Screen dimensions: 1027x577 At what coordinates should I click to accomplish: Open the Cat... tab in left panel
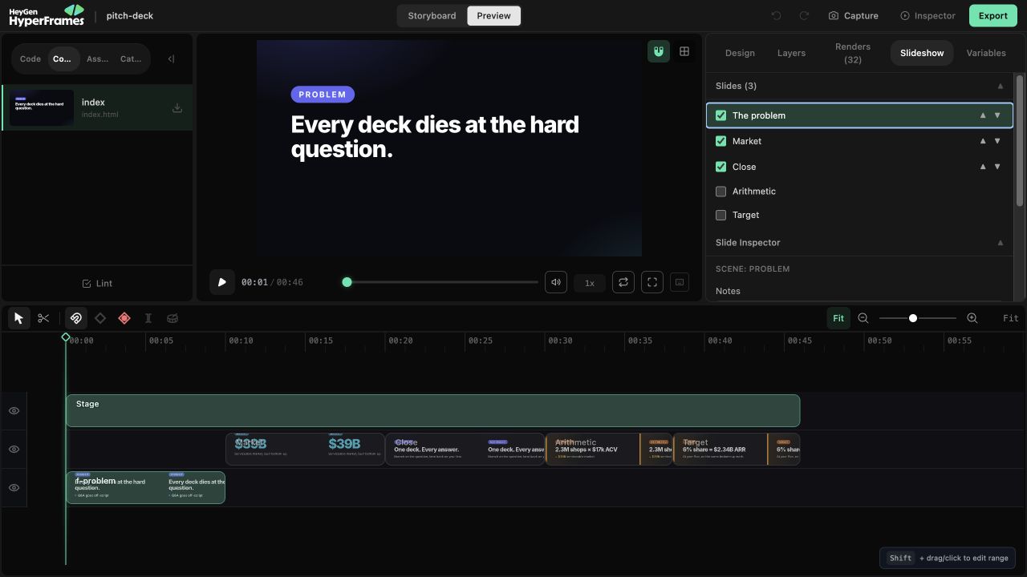(x=131, y=59)
